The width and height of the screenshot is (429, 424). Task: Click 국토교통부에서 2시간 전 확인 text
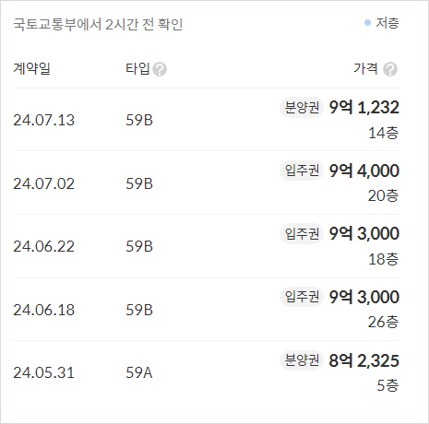point(98,24)
